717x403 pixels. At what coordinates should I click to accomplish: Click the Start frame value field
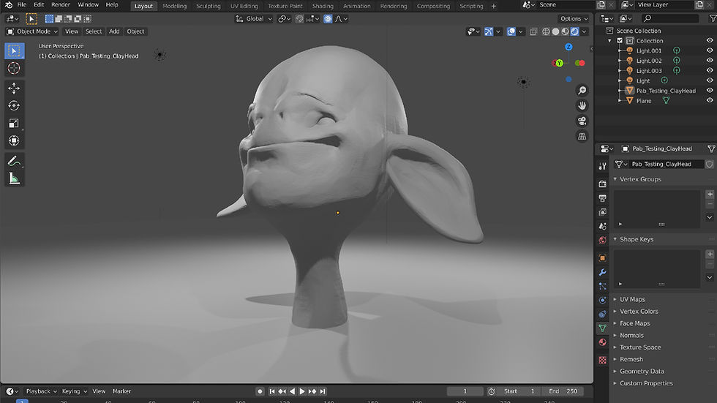tap(519, 391)
